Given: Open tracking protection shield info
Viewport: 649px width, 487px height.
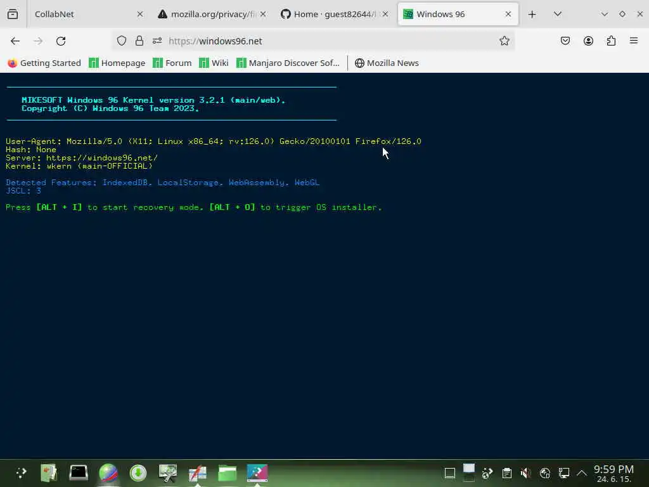Looking at the screenshot, I should (121, 41).
